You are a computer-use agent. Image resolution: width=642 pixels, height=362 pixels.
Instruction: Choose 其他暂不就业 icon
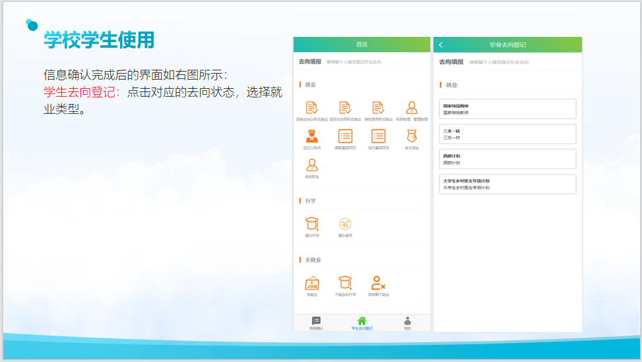[x=378, y=283]
